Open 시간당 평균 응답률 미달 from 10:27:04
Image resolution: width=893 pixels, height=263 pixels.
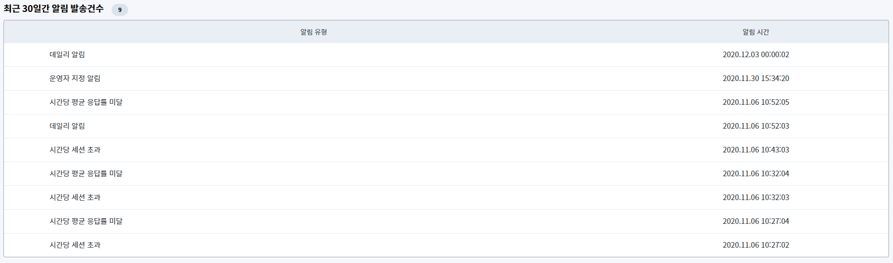(86, 222)
